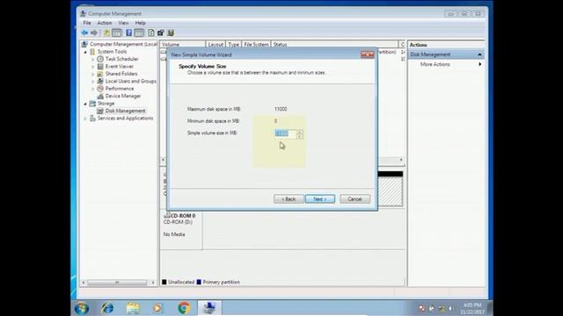The height and width of the screenshot is (316, 563).
Task: Click the console tree scrollbar right arrow
Action: point(153,283)
